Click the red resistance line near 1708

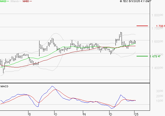coord(142,26)
